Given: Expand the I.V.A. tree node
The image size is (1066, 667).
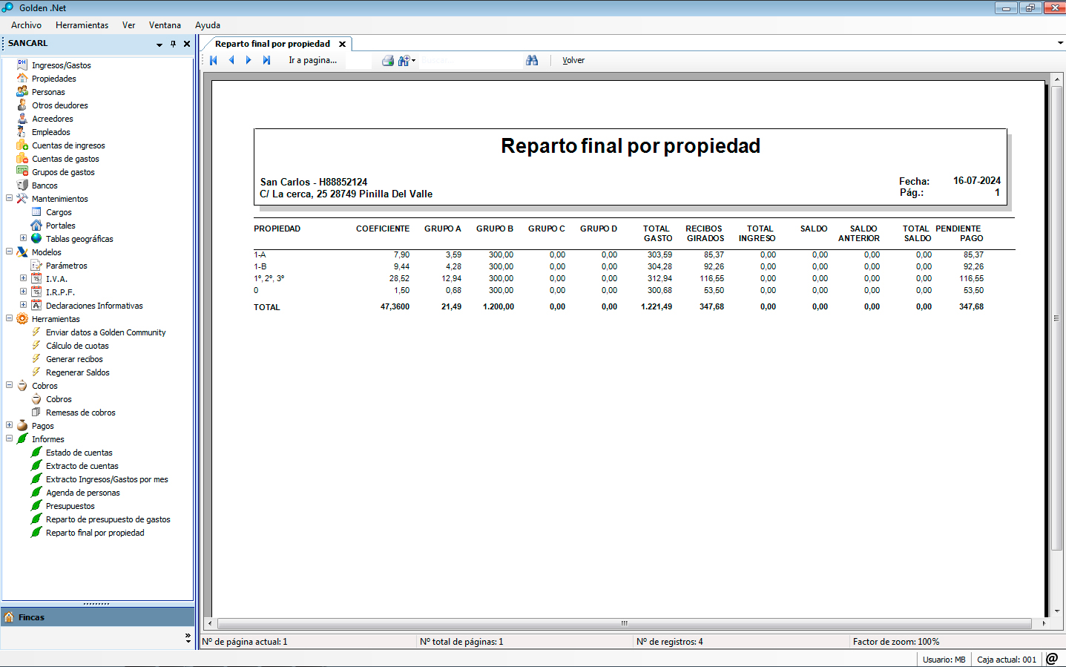Looking at the screenshot, I should pos(24,278).
